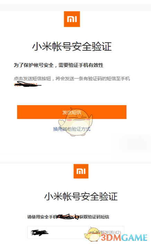Click the 点击发送短信按钮 description line

[72, 79]
